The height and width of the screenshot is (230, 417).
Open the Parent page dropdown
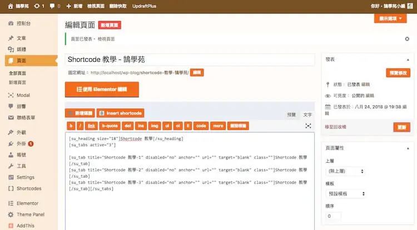pos(345,171)
